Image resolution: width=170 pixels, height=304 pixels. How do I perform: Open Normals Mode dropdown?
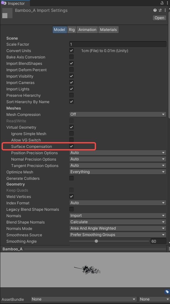coord(118,228)
